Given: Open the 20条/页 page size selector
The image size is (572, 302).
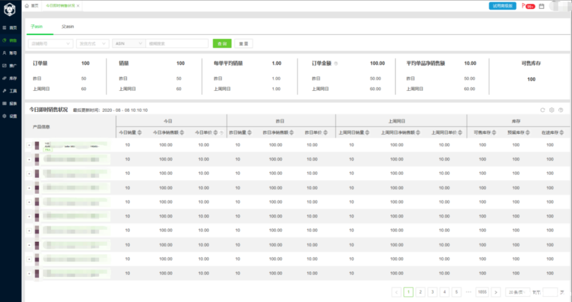Looking at the screenshot, I should 517,292.
